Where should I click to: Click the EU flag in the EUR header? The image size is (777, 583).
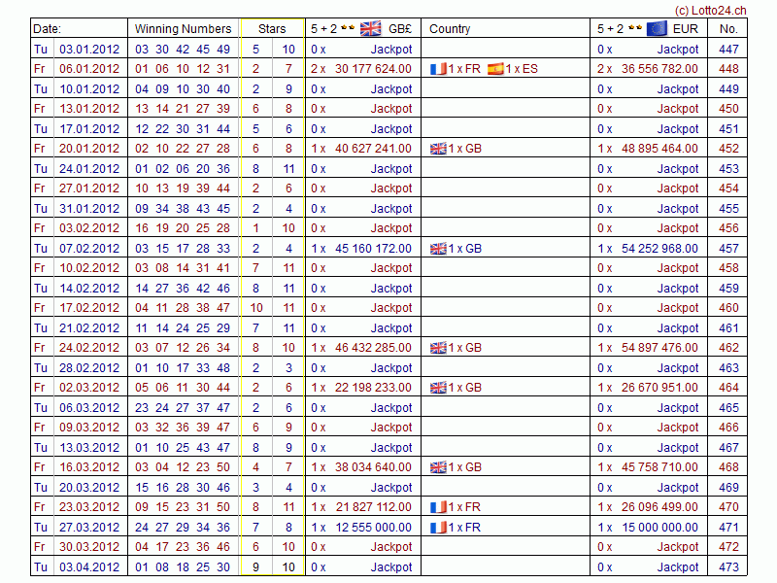(x=657, y=28)
